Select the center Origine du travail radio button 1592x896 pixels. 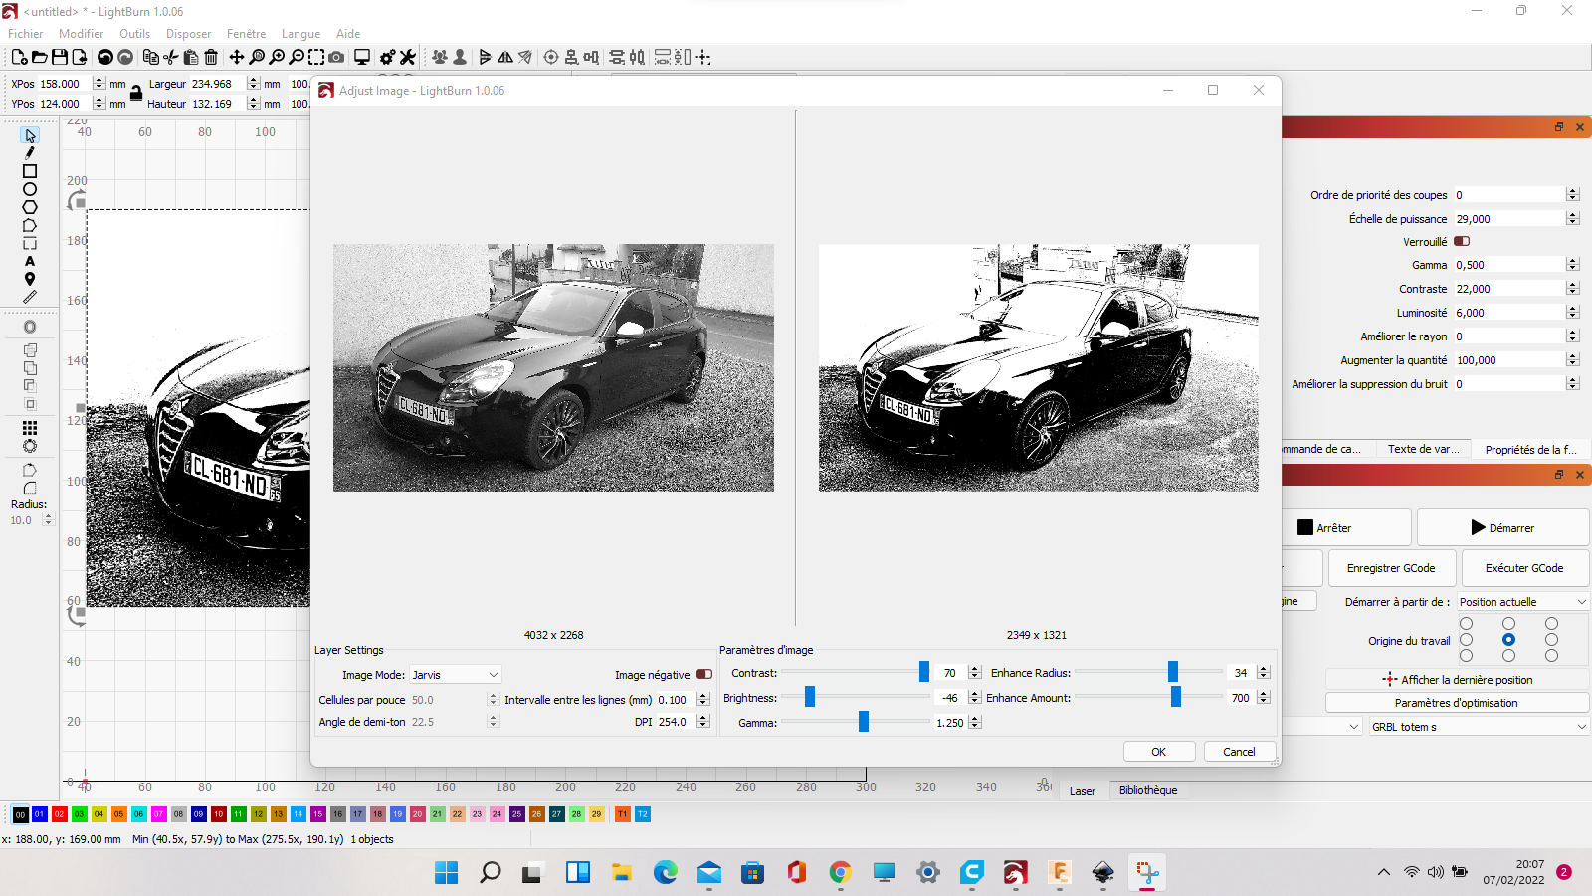1509,640
